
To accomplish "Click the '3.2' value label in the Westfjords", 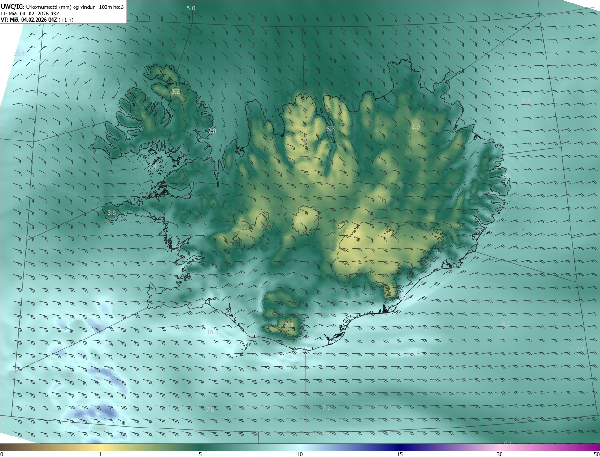I will [x=176, y=91].
